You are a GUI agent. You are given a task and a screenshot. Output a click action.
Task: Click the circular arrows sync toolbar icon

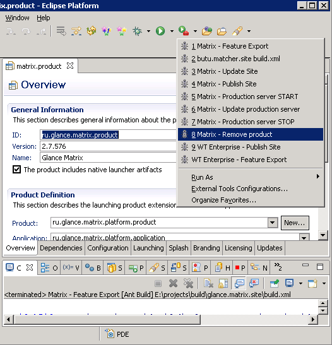click(92, 31)
